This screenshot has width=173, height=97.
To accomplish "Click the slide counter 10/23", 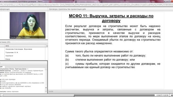I will [51, 92].
